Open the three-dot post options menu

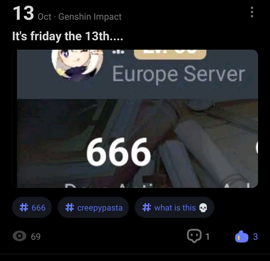[x=252, y=12]
